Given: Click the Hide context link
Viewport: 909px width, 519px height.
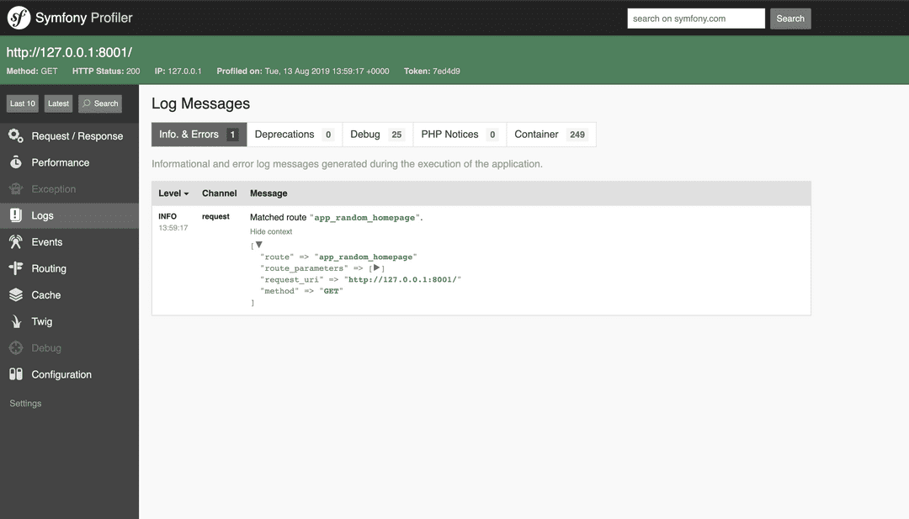Looking at the screenshot, I should click(269, 231).
